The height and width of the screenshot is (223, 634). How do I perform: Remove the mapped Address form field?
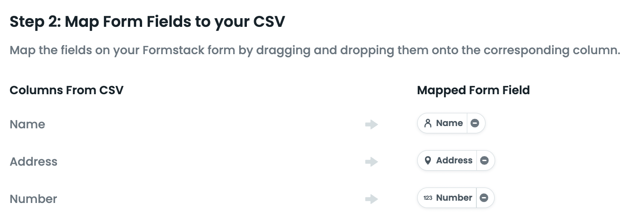pyautogui.click(x=485, y=161)
